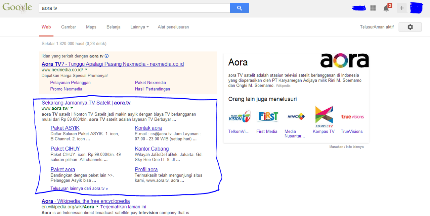Click Orang lain juga menelusuri heading
This screenshot has height=216, width=430.
(262, 99)
